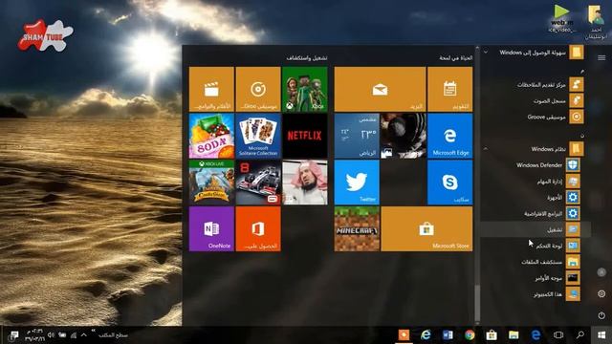This screenshot has width=612, height=344.
Task: Launch the Candy Crush Soda tile
Action: [211, 136]
